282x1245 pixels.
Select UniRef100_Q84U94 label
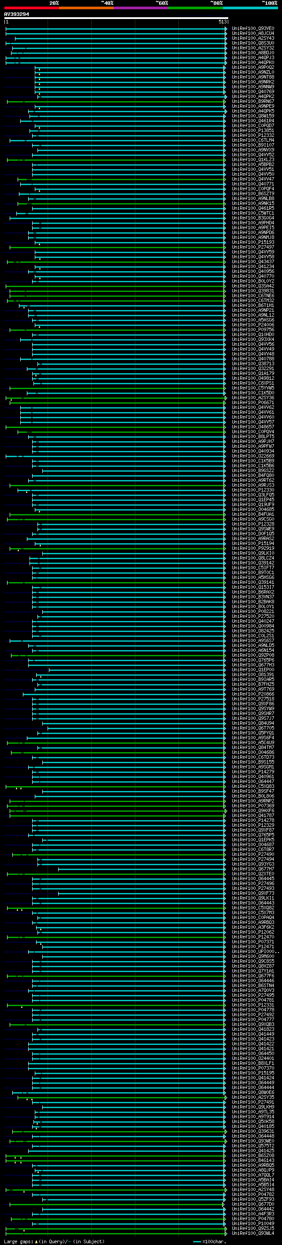[253, 723]
